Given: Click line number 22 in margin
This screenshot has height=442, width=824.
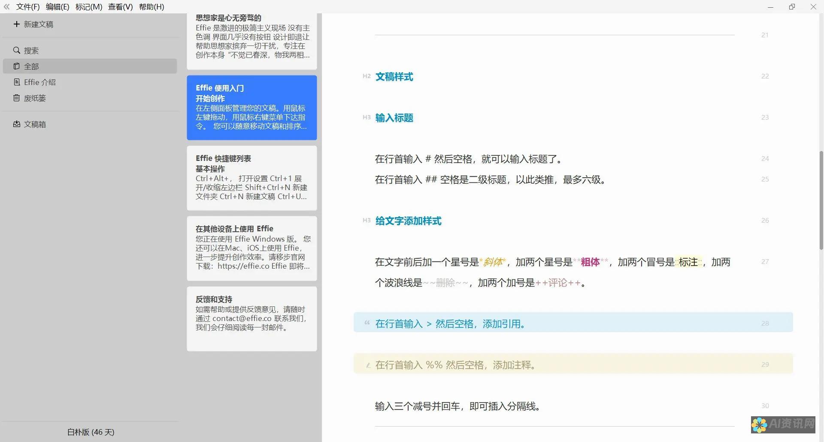Looking at the screenshot, I should click(765, 76).
